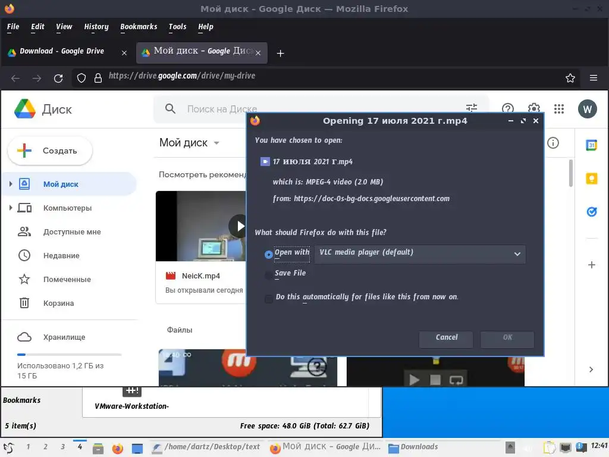Open Помеченные starred items
This screenshot has height=457, width=609.
(67, 280)
